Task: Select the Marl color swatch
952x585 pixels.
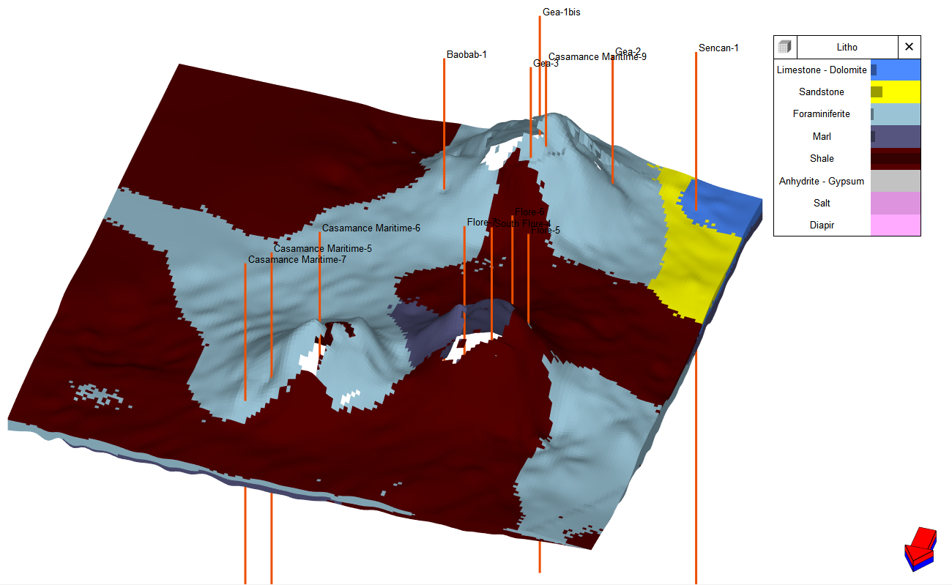Action: [895, 137]
